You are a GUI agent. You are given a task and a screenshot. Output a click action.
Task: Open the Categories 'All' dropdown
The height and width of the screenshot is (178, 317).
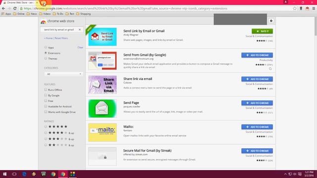click(x=63, y=74)
